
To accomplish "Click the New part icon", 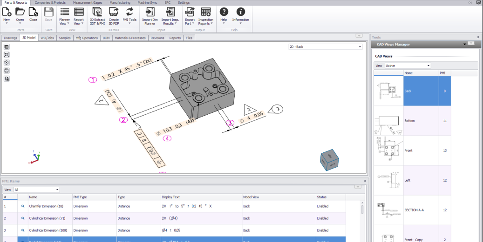I will pyautogui.click(x=7, y=12).
